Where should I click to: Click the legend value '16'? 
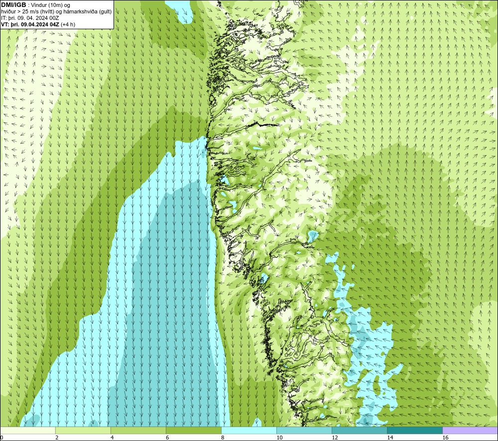tap(445, 438)
